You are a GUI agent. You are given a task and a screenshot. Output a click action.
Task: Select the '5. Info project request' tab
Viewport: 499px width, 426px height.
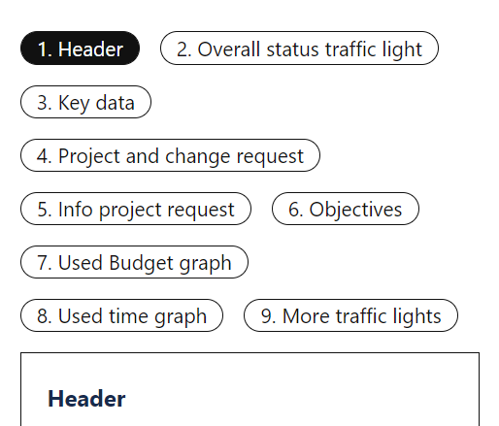point(136,209)
